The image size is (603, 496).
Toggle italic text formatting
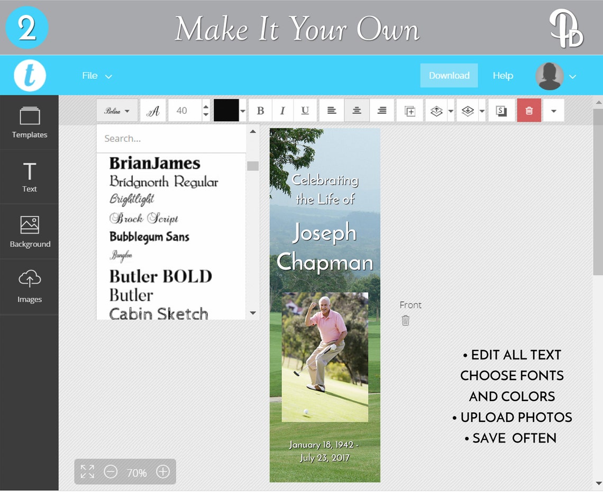point(282,110)
